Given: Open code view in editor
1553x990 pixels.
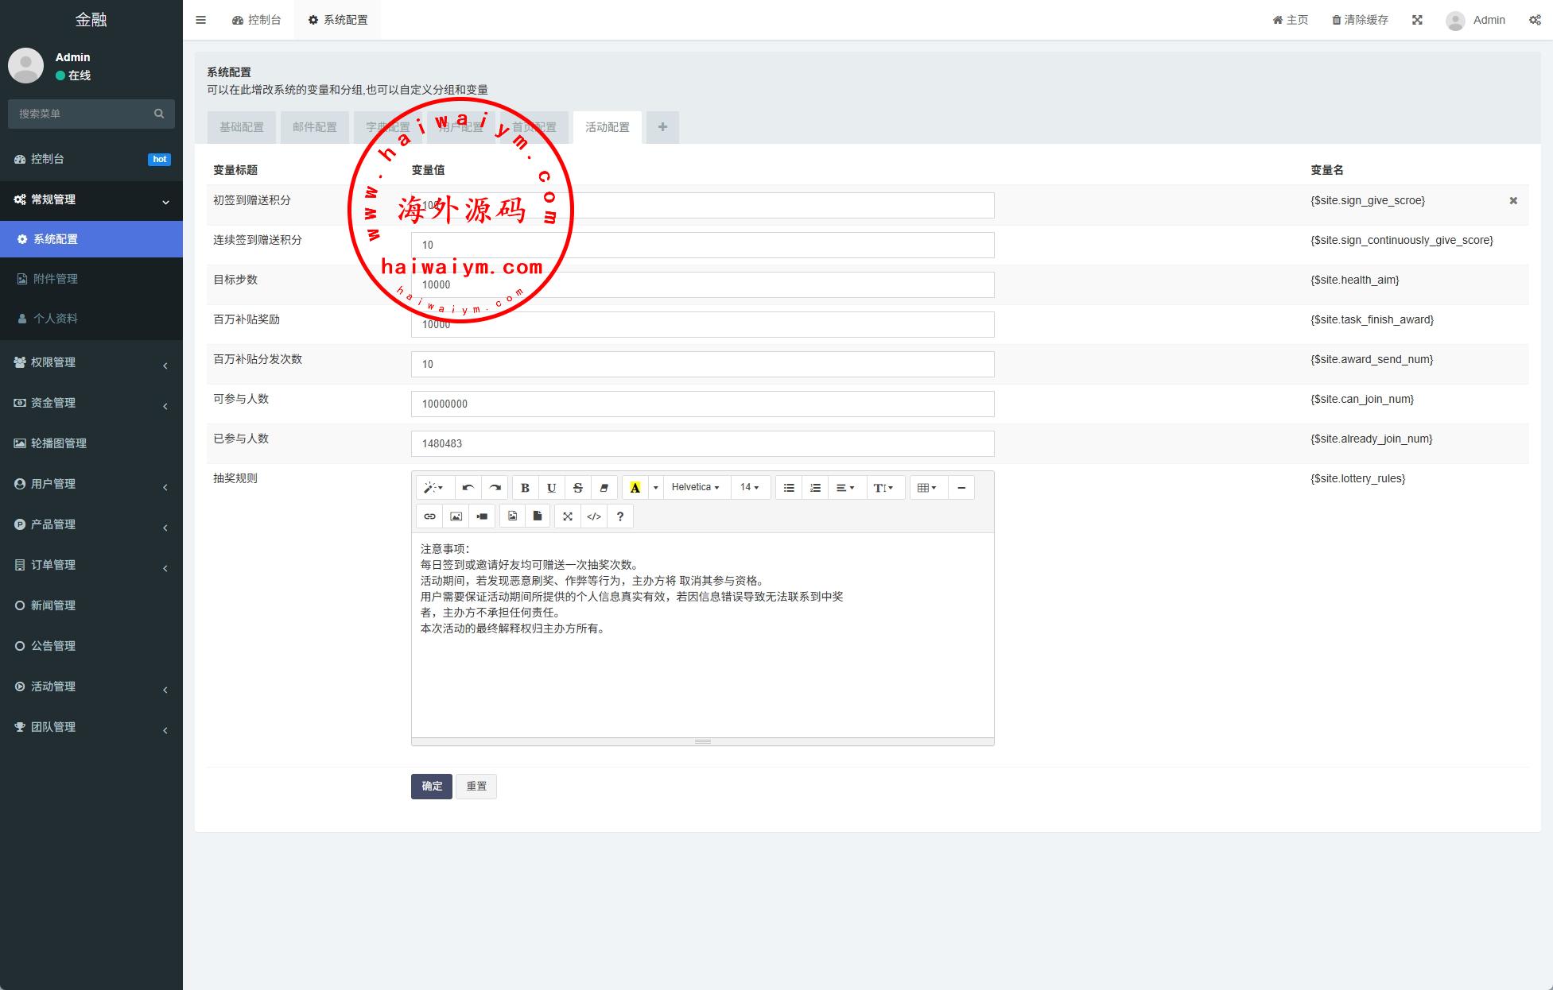Looking at the screenshot, I should (594, 516).
